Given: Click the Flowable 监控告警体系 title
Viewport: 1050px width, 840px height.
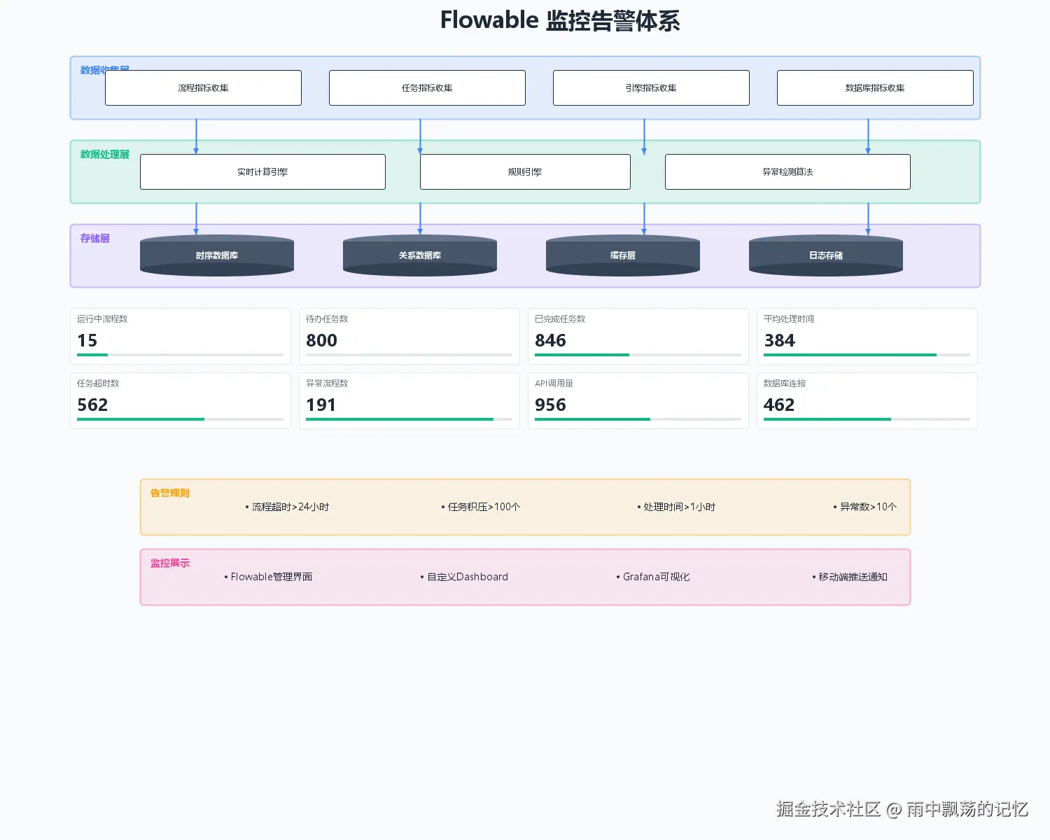Looking at the screenshot, I should click(560, 20).
